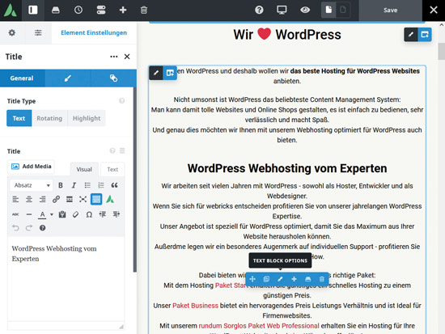The width and height of the screenshot is (445, 334).
Task: Apply blockquote formatting
Action: point(114,185)
